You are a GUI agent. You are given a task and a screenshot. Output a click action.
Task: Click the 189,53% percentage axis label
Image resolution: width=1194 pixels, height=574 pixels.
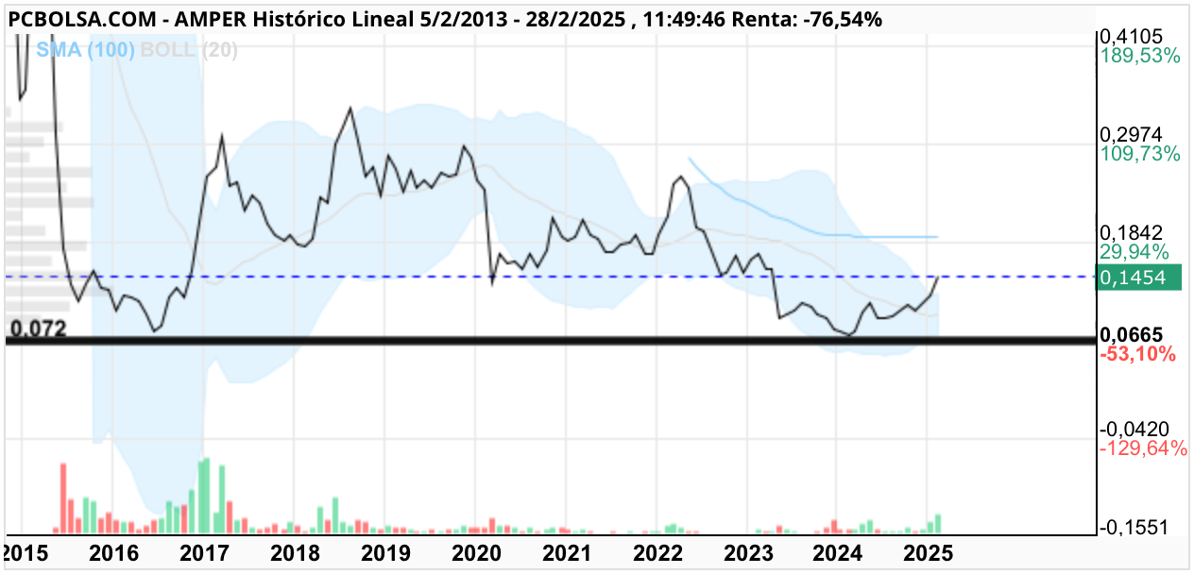(1140, 55)
